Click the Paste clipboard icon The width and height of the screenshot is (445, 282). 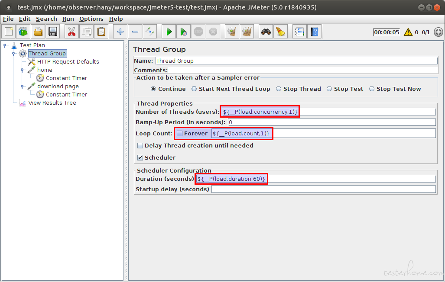tap(101, 32)
